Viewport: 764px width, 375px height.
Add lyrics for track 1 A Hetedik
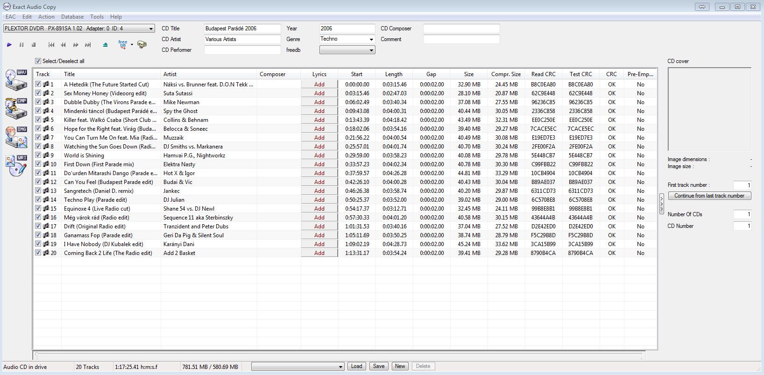[x=319, y=85]
